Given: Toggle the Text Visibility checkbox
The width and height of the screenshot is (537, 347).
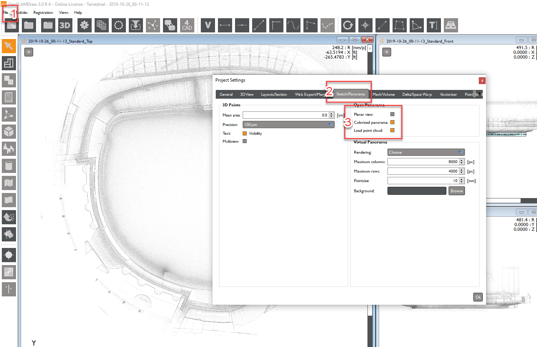Looking at the screenshot, I should 245,134.
